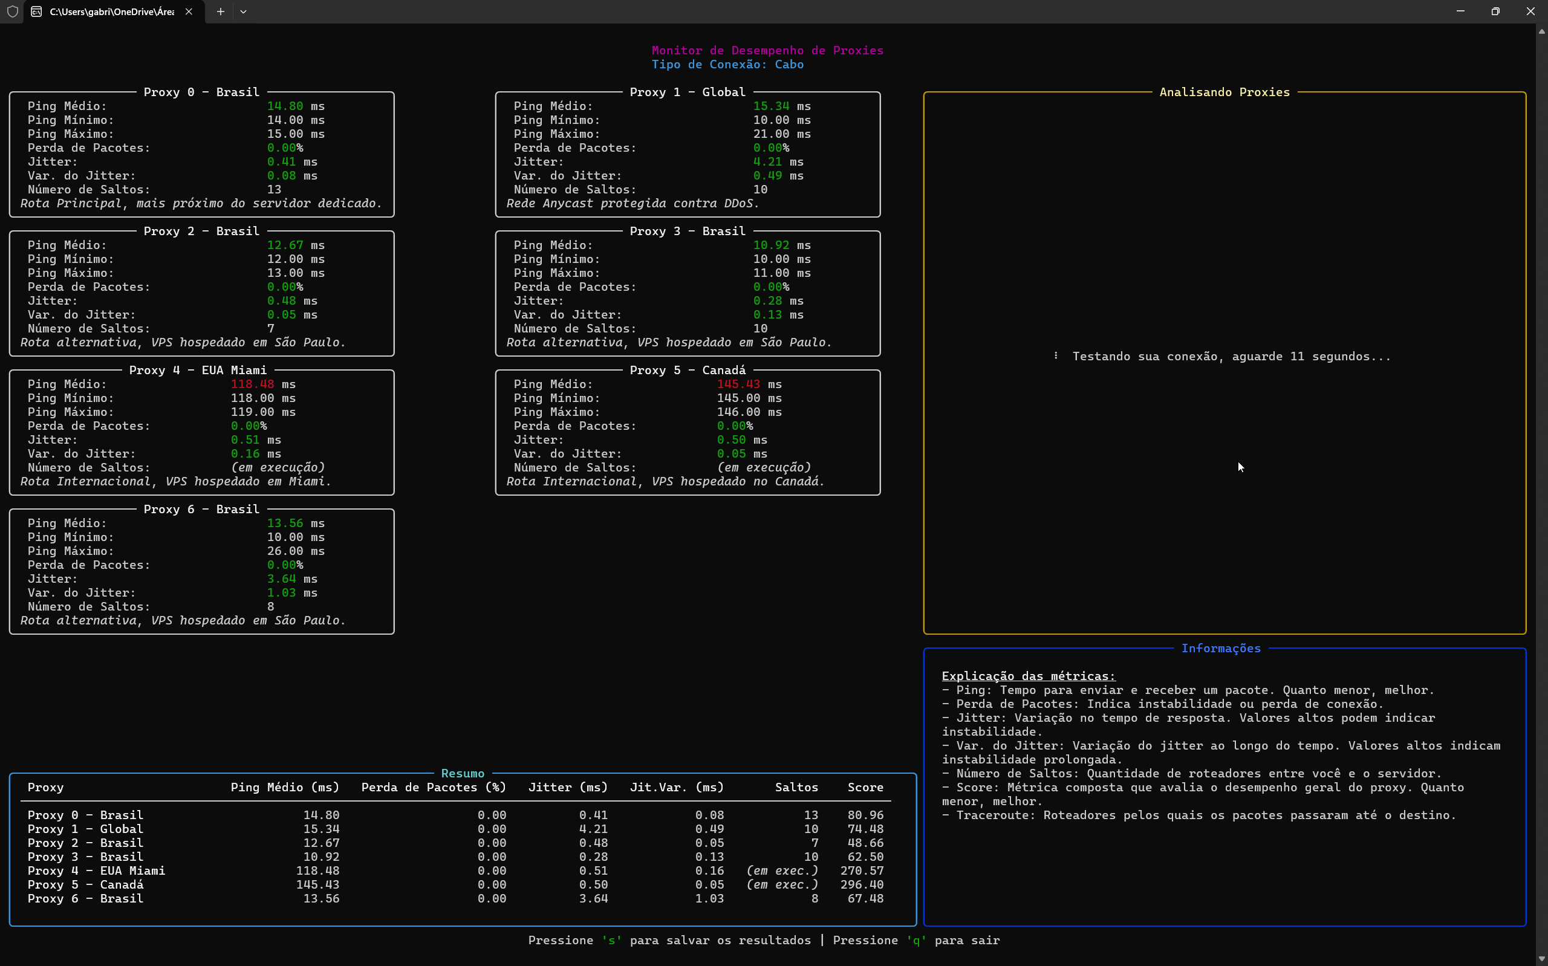1548x966 pixels.
Task: Click the Proxy 5 - Canadá panel title
Action: tap(688, 371)
